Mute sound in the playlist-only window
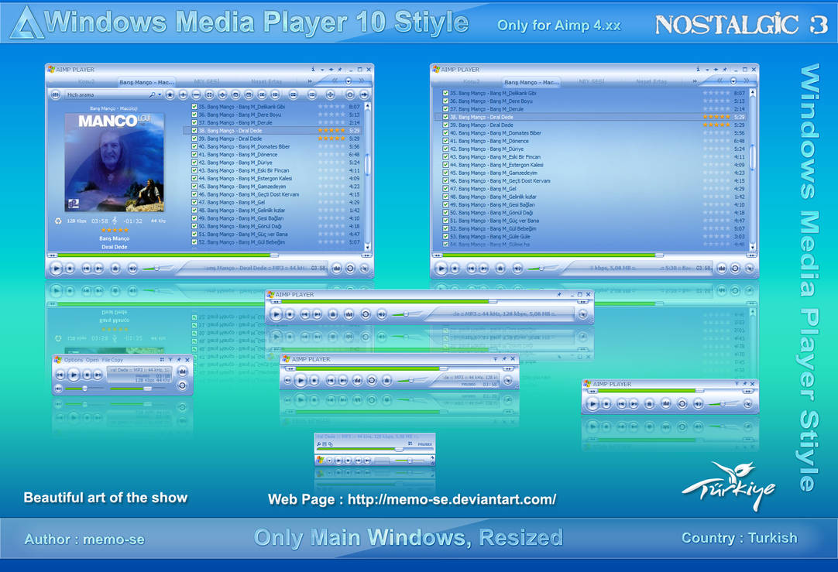This screenshot has height=572, width=838. pyautogui.click(x=517, y=269)
